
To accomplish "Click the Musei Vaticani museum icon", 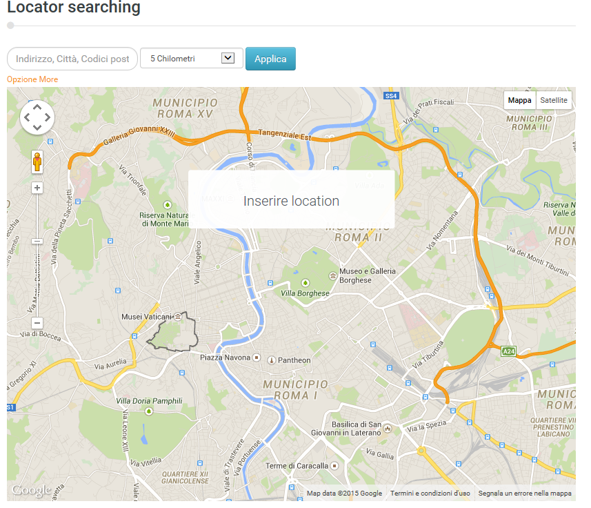I will (x=178, y=317).
